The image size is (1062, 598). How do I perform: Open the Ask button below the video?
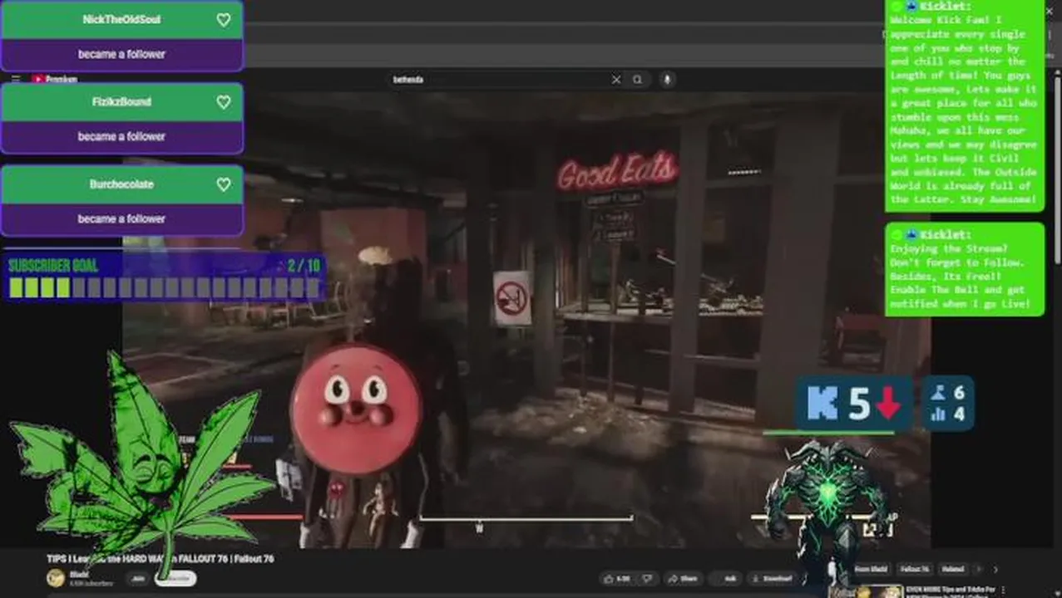(727, 579)
